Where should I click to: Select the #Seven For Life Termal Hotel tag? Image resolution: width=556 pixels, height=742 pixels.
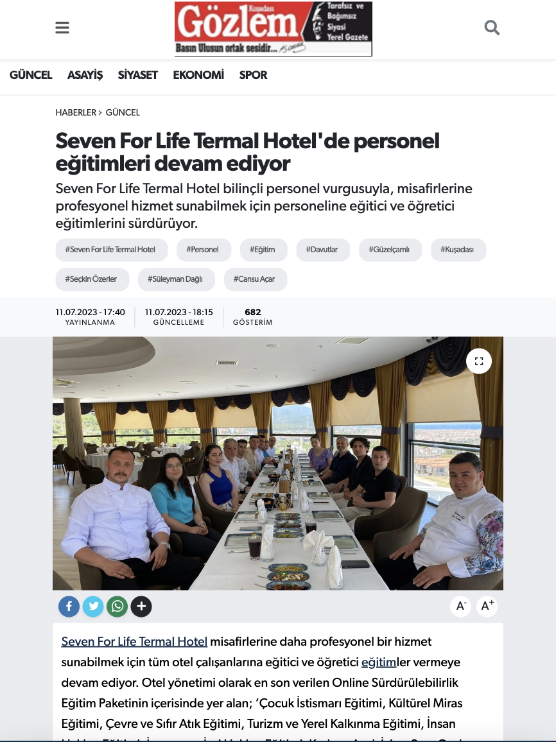point(112,250)
